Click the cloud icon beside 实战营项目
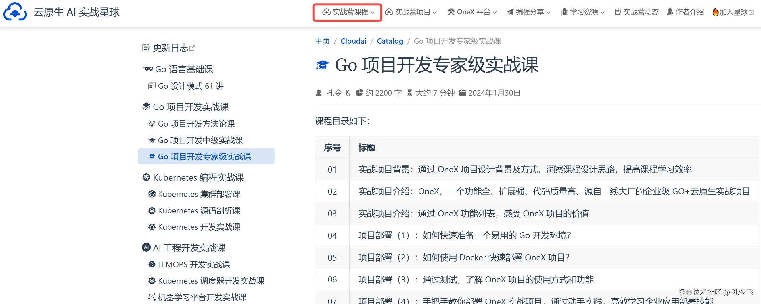Image resolution: width=761 pixels, height=304 pixels. point(389,12)
